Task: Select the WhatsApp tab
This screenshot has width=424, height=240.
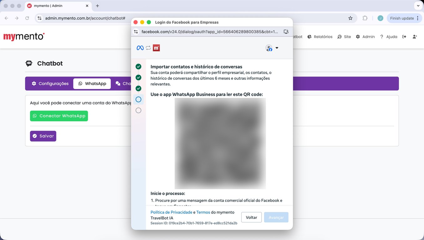Action: pyautogui.click(x=92, y=84)
